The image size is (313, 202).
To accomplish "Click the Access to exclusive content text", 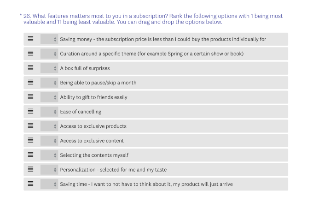I will (x=92, y=141).
